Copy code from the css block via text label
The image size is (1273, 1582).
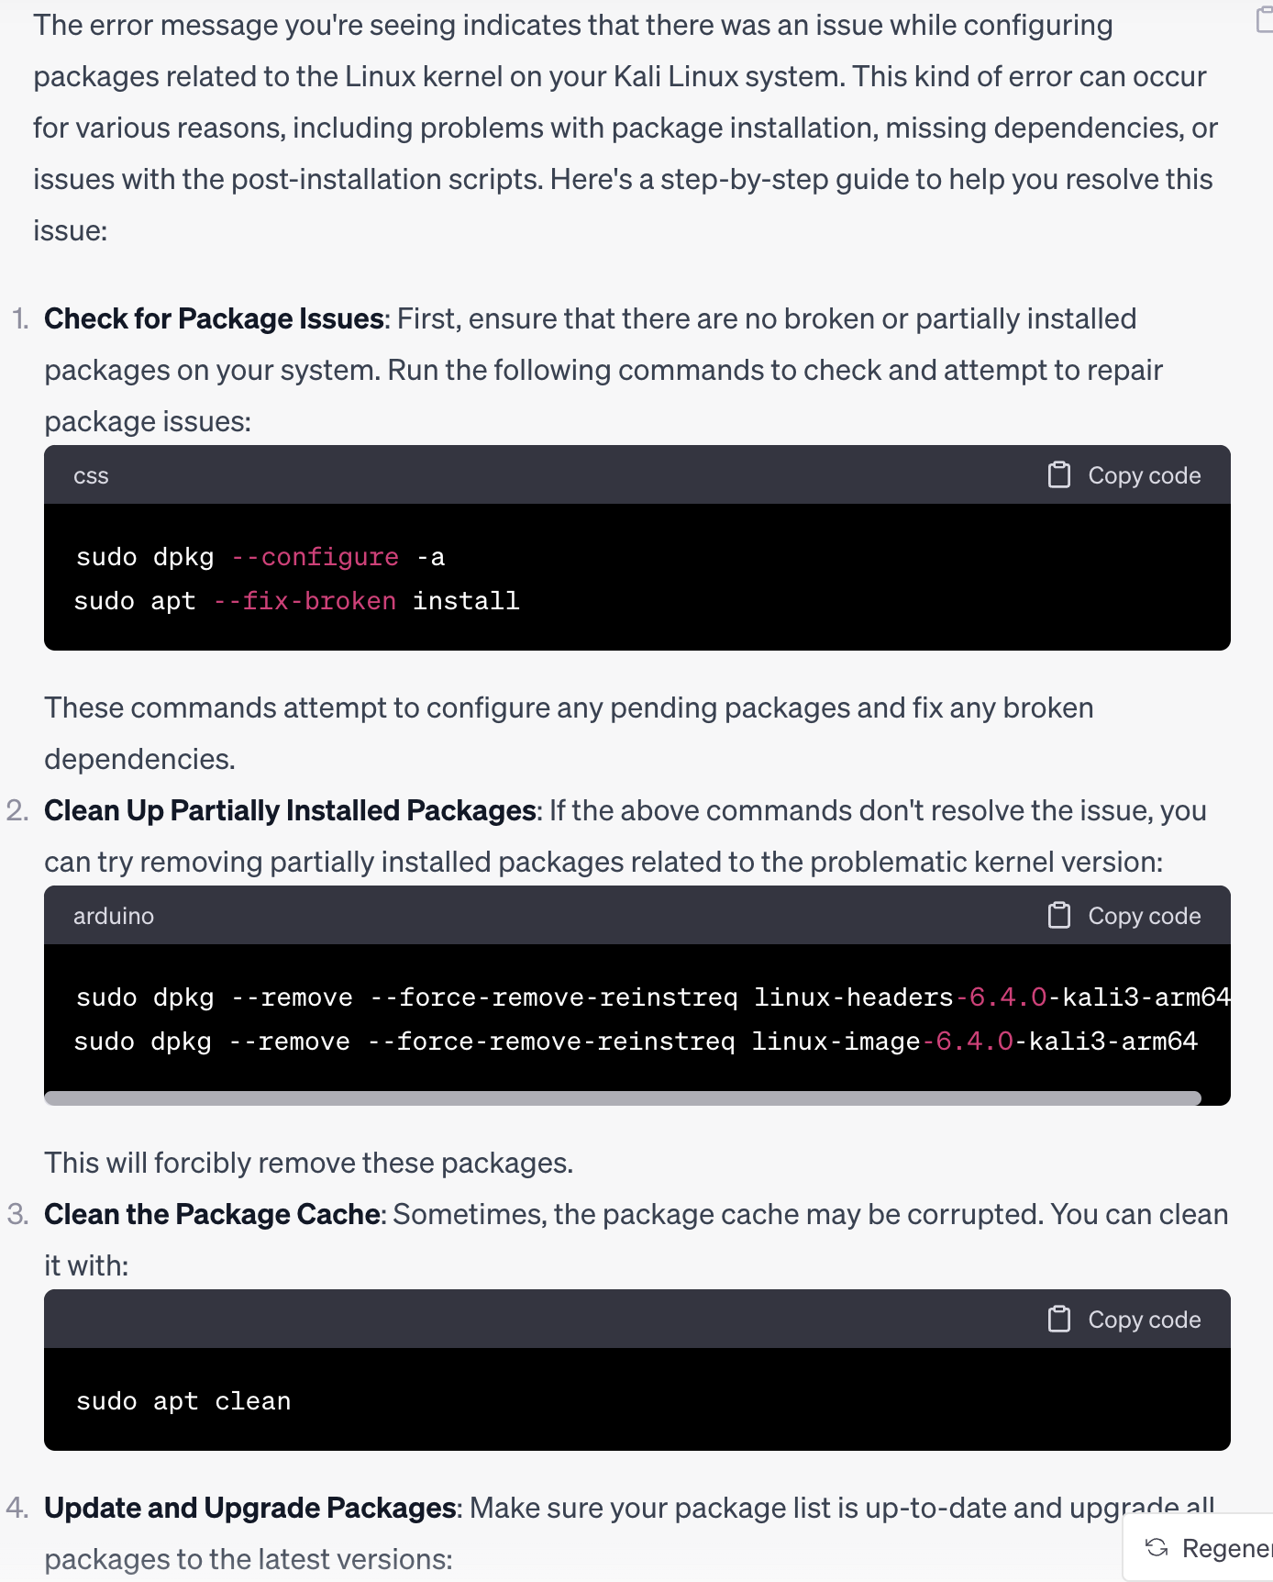pos(1144,475)
